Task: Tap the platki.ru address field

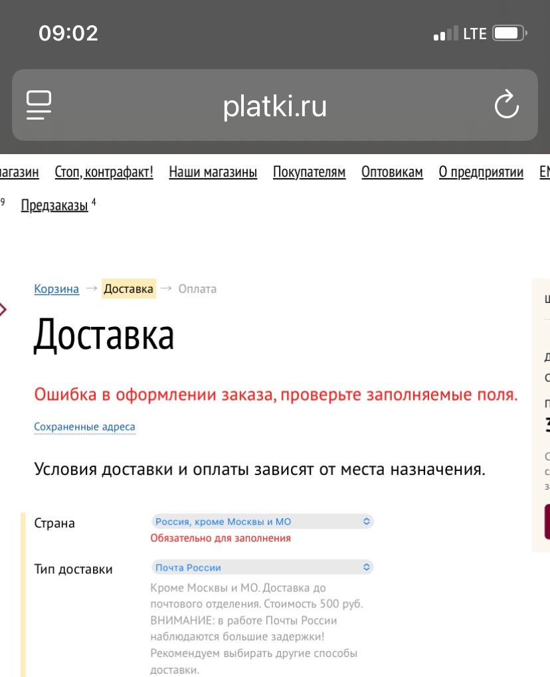Action: click(x=274, y=106)
